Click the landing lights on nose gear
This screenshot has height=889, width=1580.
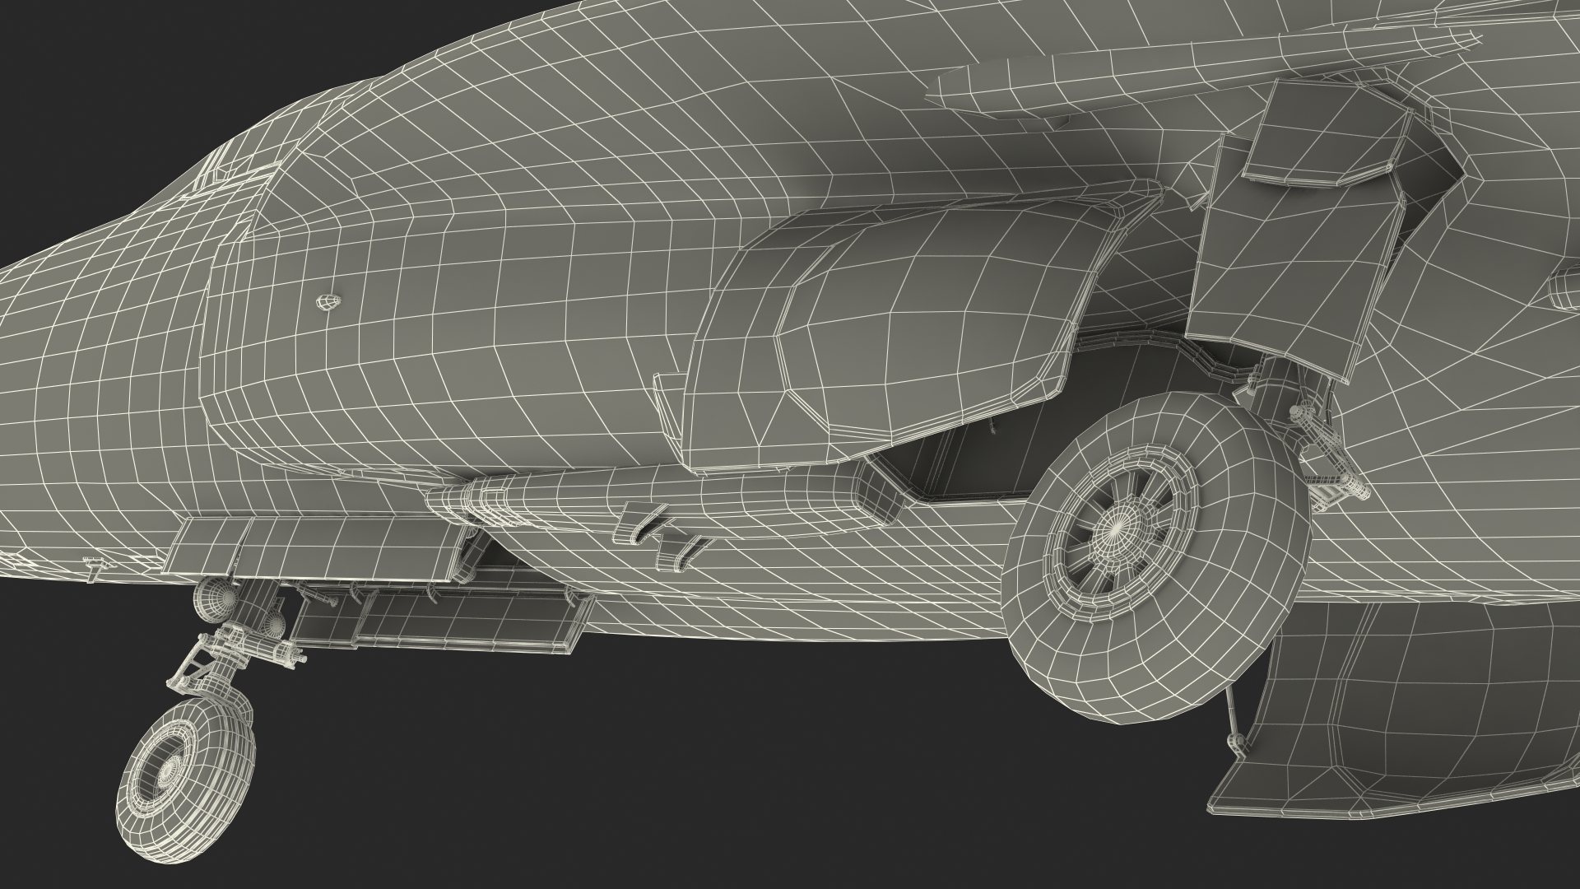click(x=216, y=598)
